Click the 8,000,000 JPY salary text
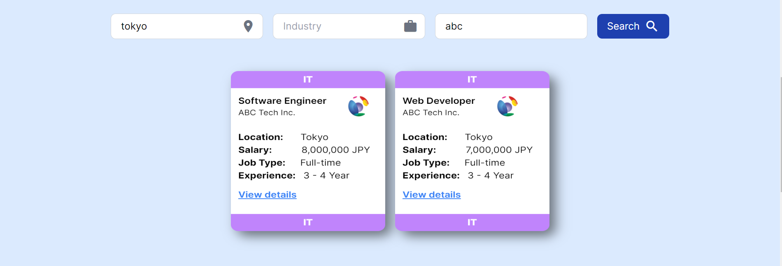782x266 pixels. (336, 149)
